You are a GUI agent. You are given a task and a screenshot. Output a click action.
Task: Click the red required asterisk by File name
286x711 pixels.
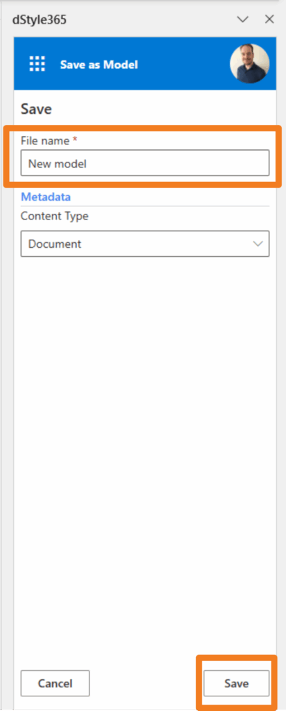click(x=75, y=140)
